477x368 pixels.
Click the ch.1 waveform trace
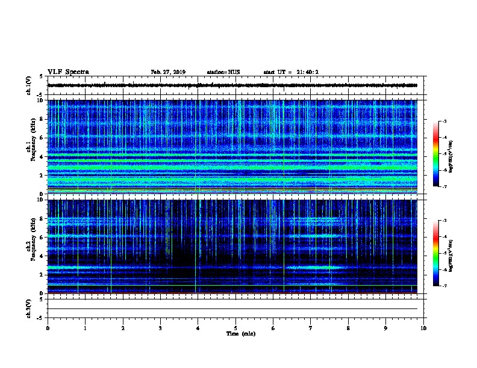click(232, 85)
